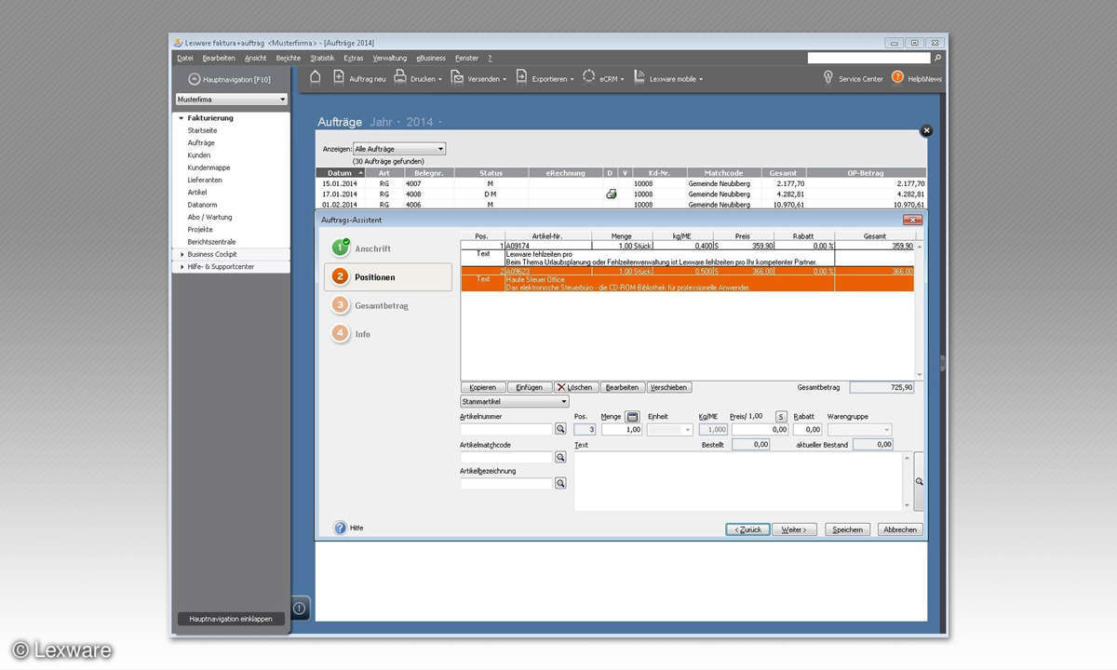
Task: Expand the Business Cockpit section
Action: click(x=181, y=254)
